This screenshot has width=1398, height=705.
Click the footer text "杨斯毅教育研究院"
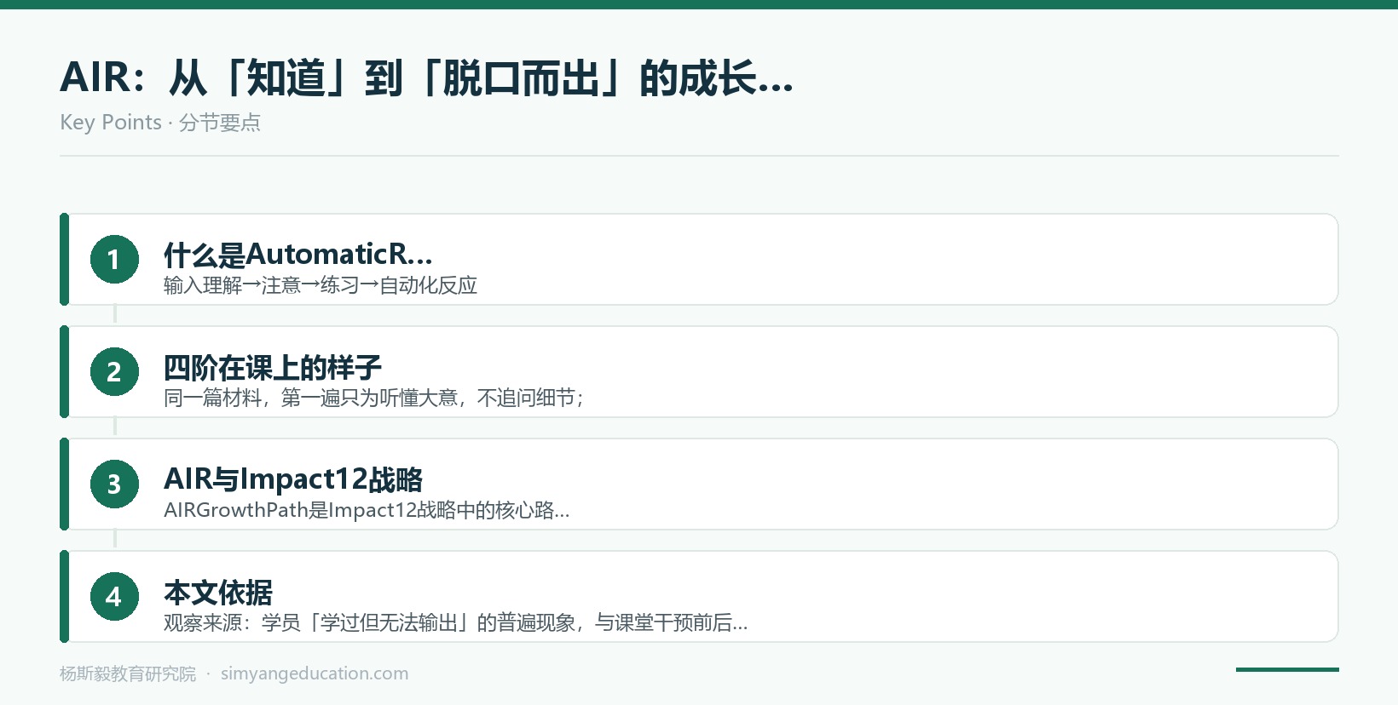coord(128,673)
